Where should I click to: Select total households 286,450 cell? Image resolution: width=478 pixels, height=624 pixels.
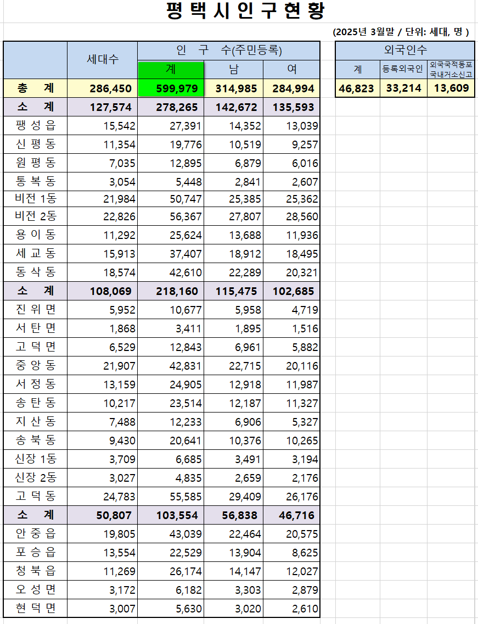pos(102,88)
